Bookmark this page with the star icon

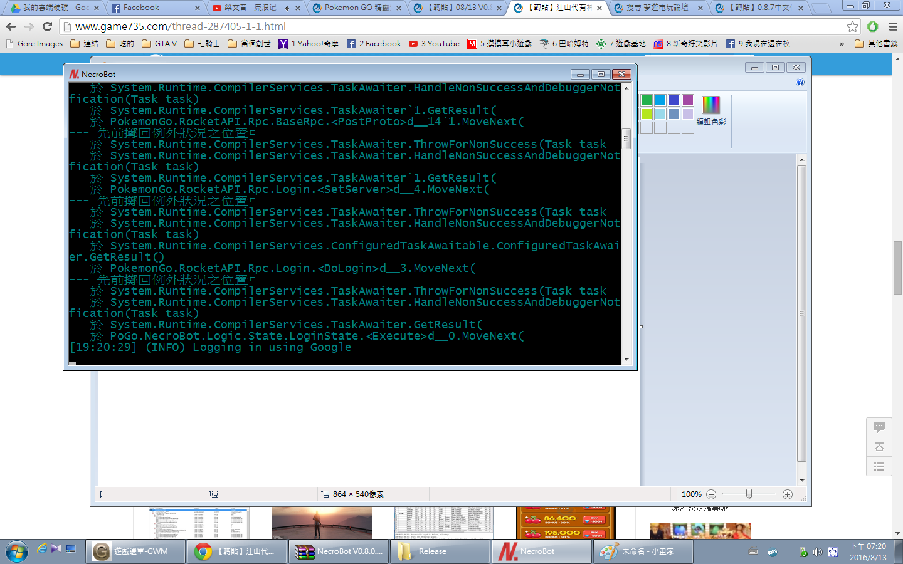click(x=852, y=26)
